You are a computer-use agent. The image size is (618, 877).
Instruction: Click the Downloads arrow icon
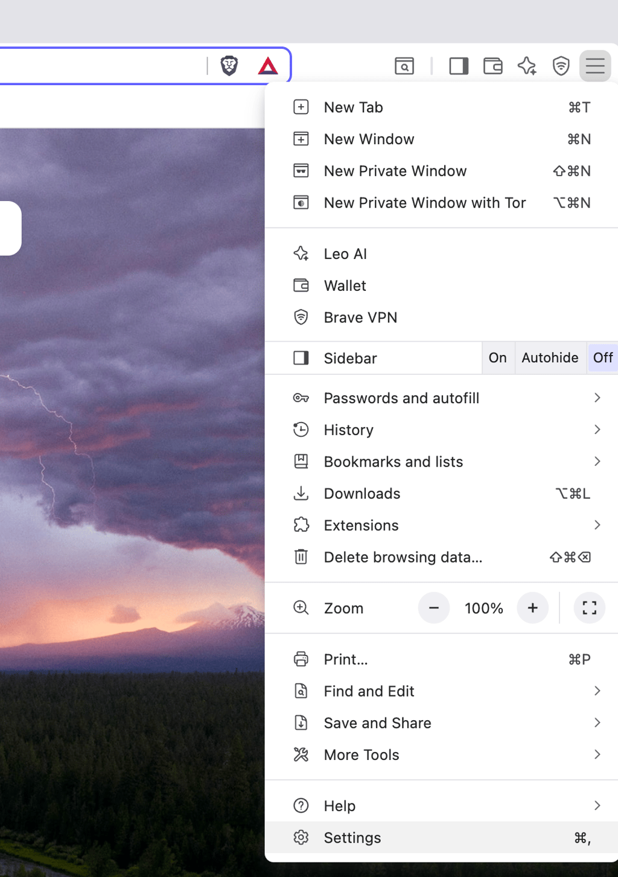coord(301,494)
